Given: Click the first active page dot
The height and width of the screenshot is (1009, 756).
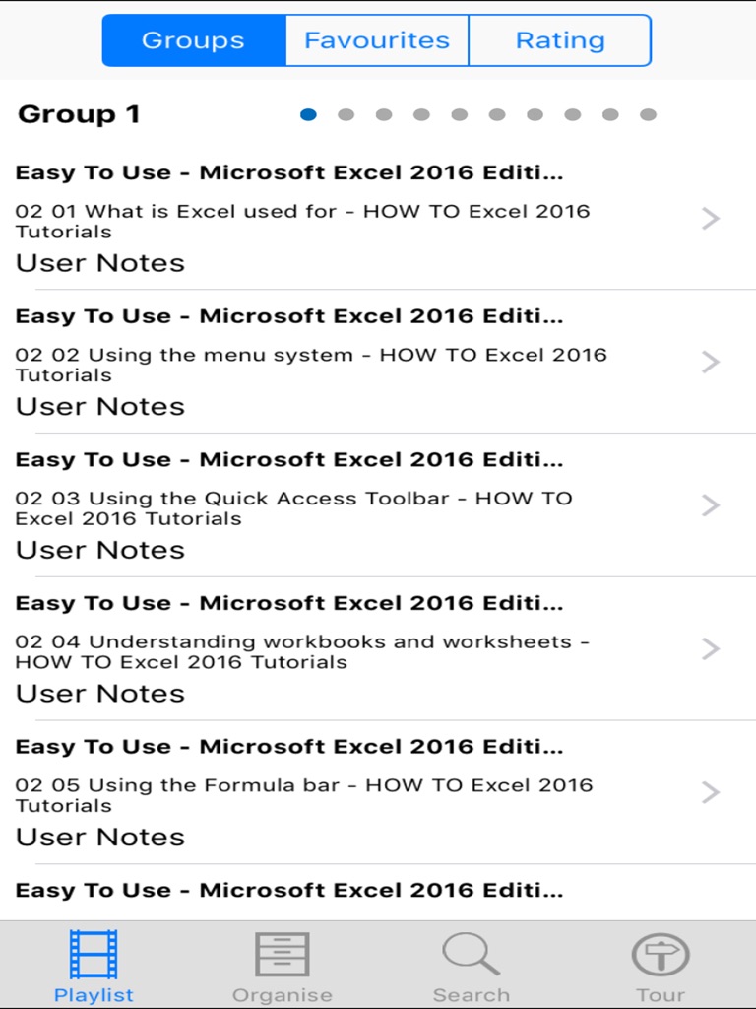Looking at the screenshot, I should (308, 115).
